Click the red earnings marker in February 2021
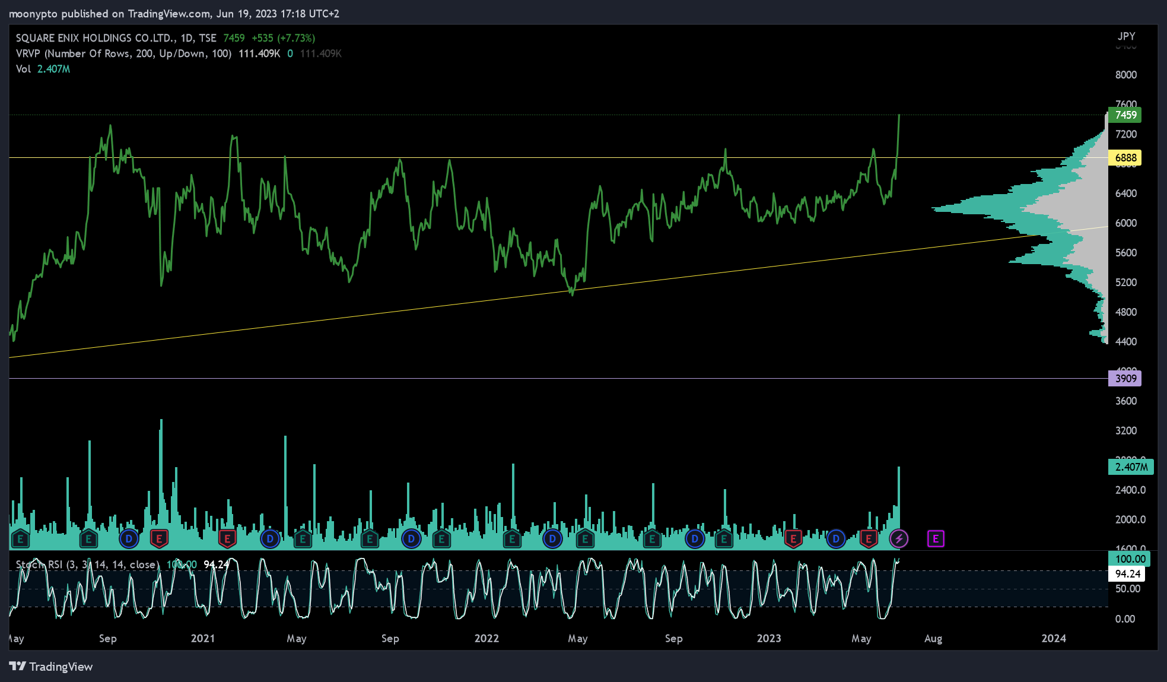This screenshot has height=682, width=1167. [x=227, y=539]
